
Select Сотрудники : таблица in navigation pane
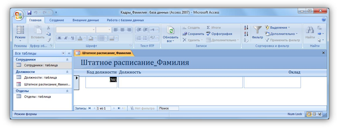pyautogui.click(x=43, y=65)
